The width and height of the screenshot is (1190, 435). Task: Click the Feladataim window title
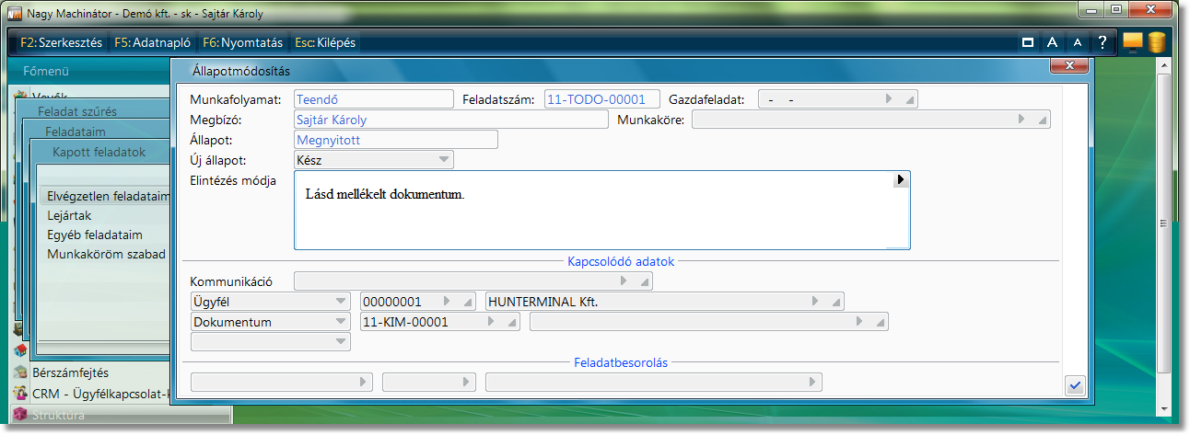76,132
